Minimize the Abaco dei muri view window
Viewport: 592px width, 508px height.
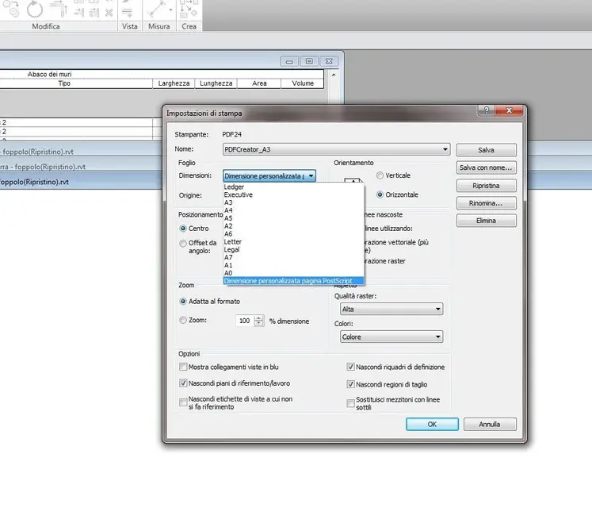(x=289, y=61)
